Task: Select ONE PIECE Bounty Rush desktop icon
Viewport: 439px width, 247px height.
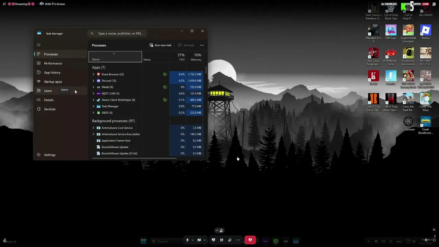Action: point(408,80)
